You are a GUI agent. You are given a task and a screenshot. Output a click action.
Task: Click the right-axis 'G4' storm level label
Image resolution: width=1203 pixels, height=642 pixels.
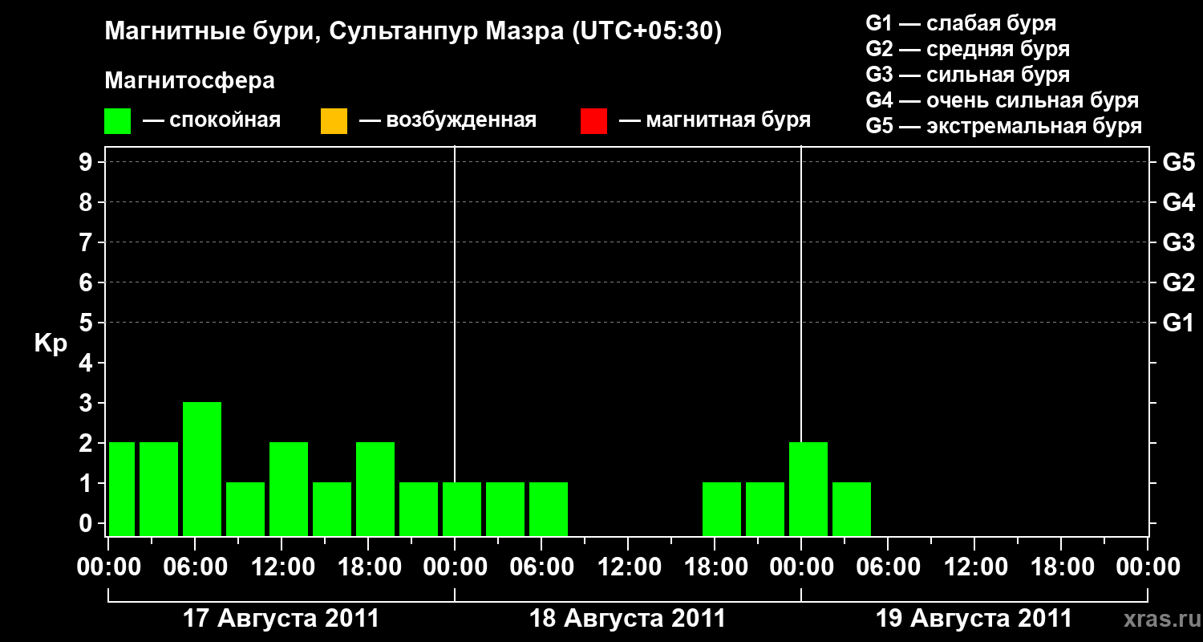1178,202
